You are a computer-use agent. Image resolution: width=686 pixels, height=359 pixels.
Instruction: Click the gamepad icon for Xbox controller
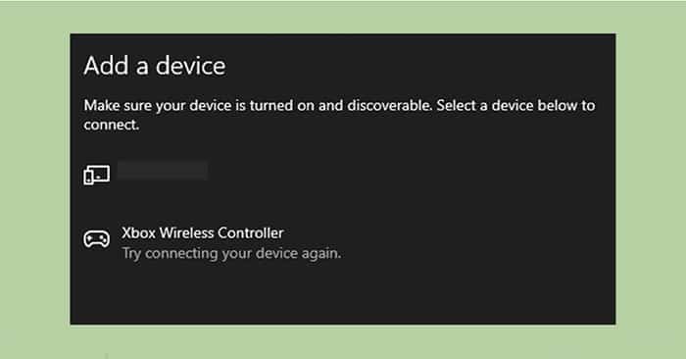pos(97,239)
